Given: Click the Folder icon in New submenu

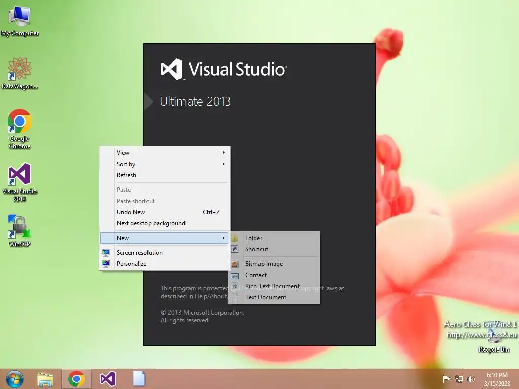Looking at the screenshot, I should coord(235,238).
